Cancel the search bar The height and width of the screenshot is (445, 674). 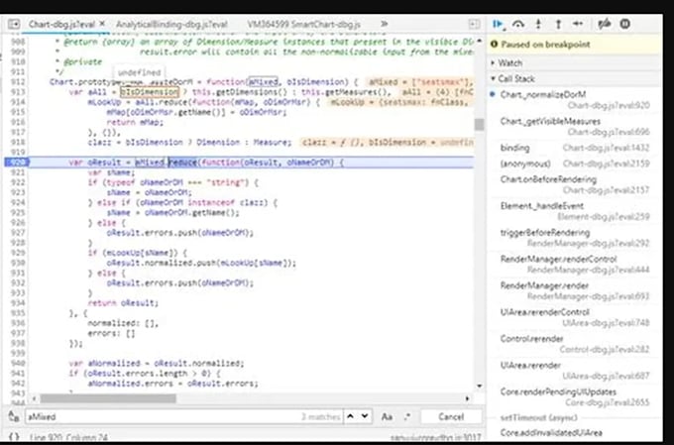point(451,416)
